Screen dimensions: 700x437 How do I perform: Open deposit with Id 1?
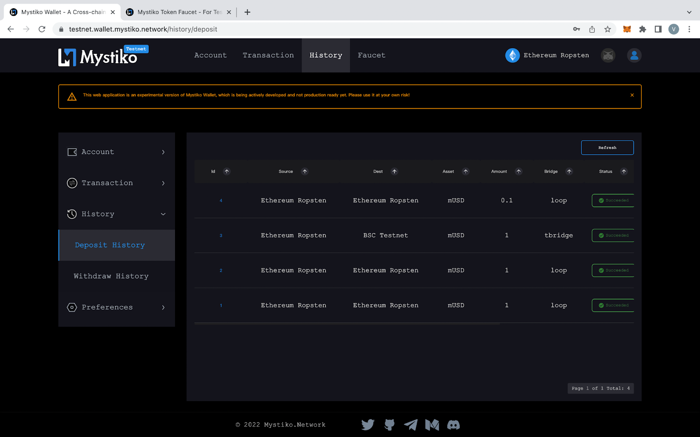pos(221,305)
